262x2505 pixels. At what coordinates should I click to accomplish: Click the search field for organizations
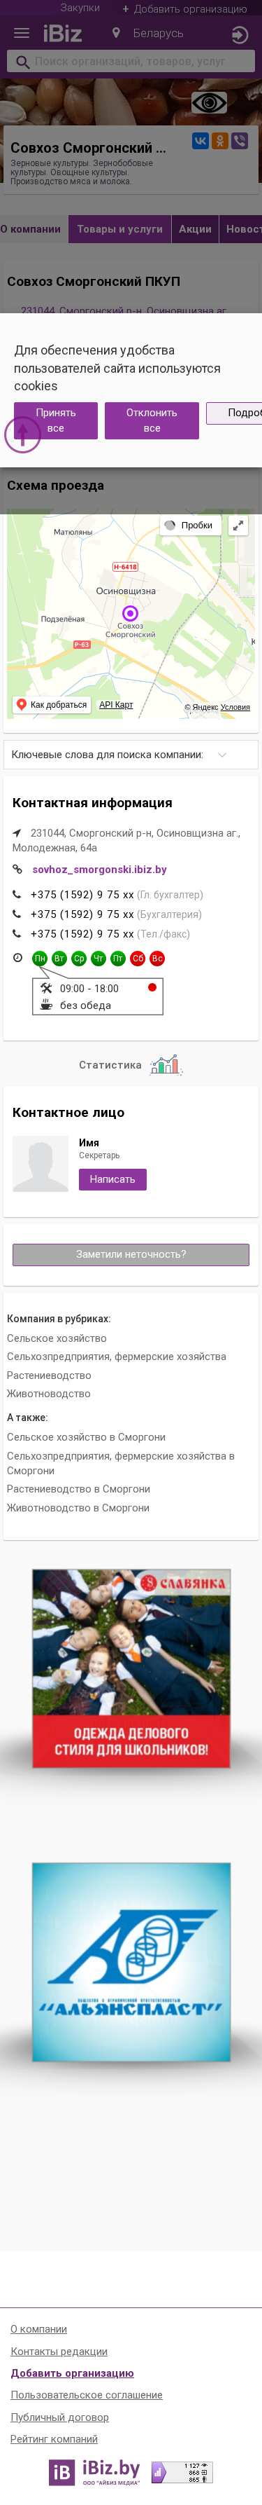click(x=131, y=61)
